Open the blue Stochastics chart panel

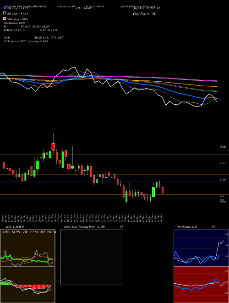coord(201,248)
